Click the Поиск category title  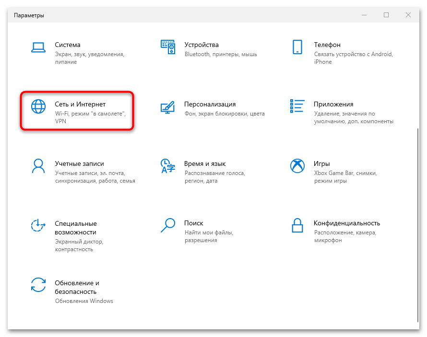pyautogui.click(x=194, y=223)
